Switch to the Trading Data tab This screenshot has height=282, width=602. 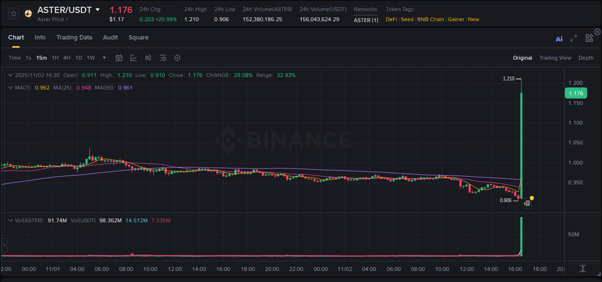coord(74,38)
